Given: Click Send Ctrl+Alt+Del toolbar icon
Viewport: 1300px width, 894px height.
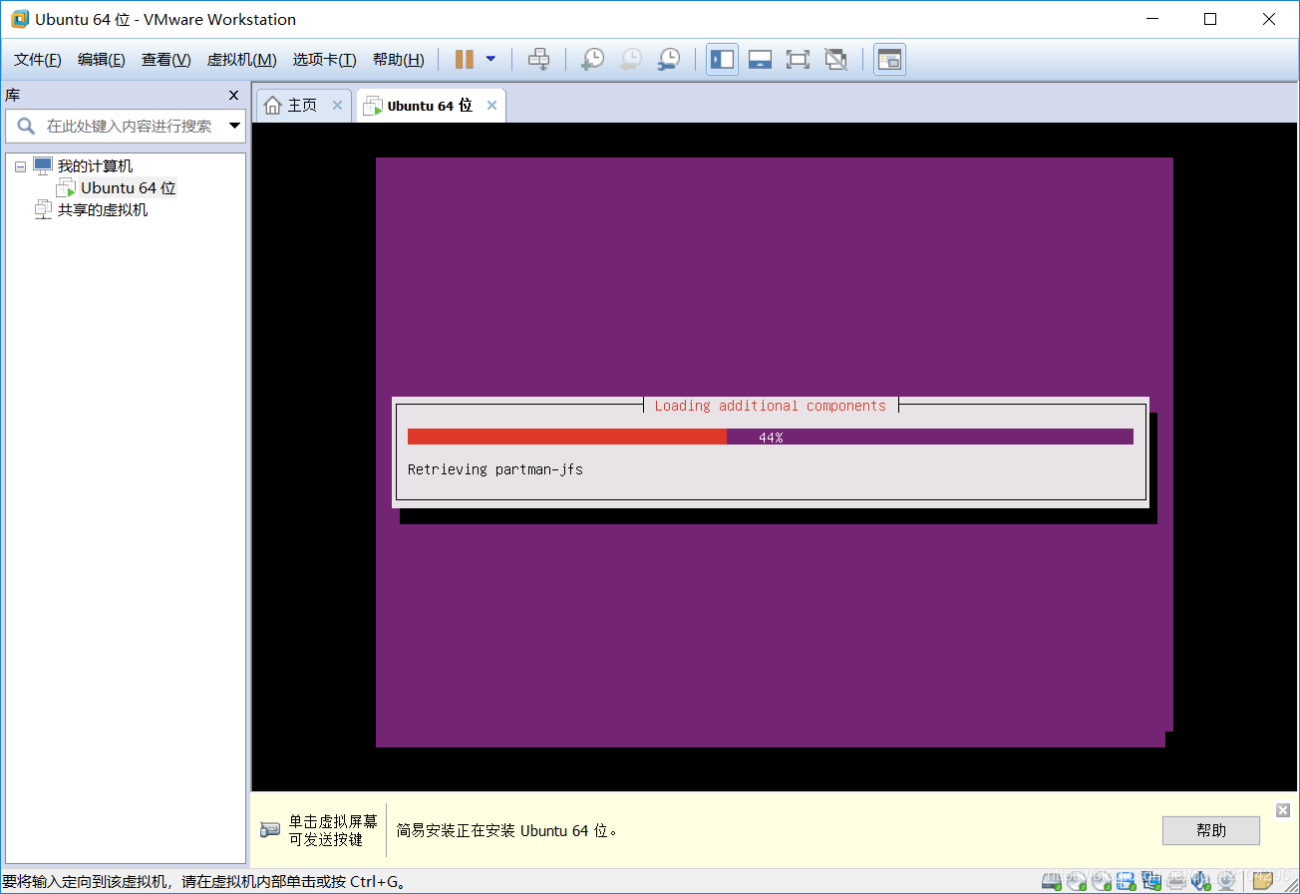Looking at the screenshot, I should point(538,60).
